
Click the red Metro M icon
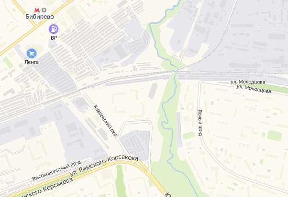pyautogui.click(x=37, y=10)
